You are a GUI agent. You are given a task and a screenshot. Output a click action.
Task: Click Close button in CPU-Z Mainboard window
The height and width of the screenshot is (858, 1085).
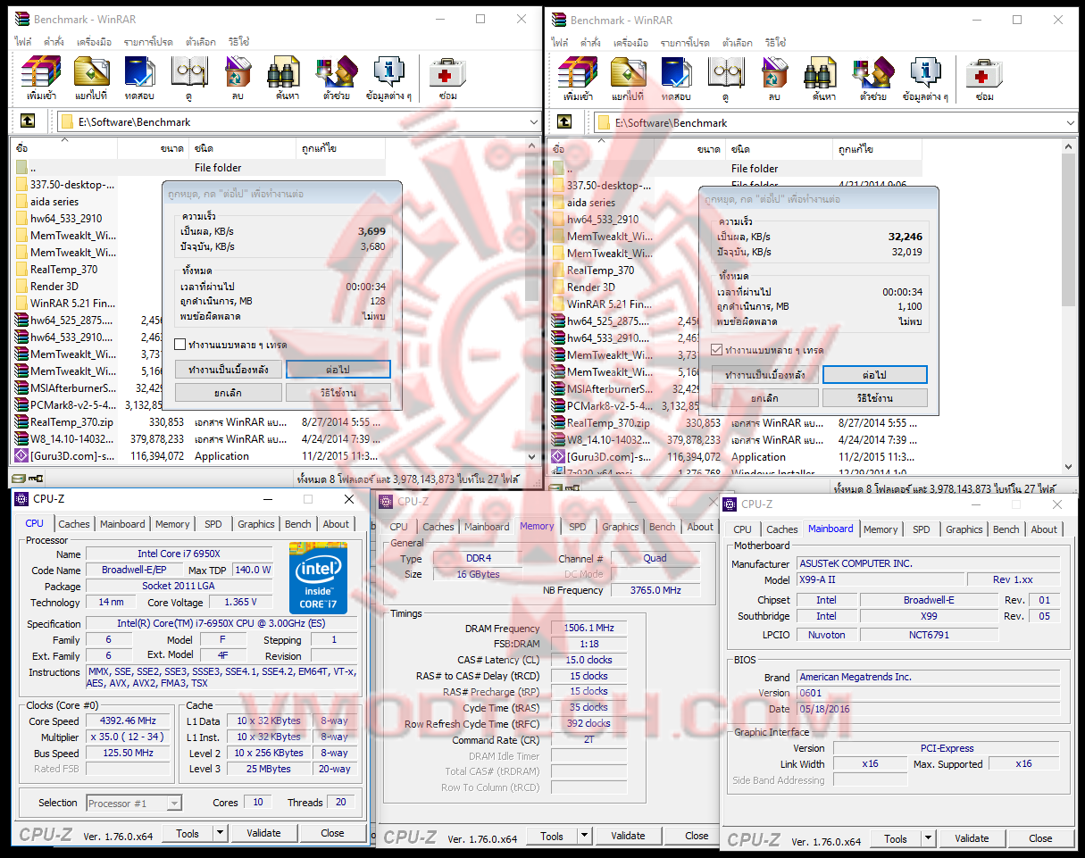(1040, 838)
